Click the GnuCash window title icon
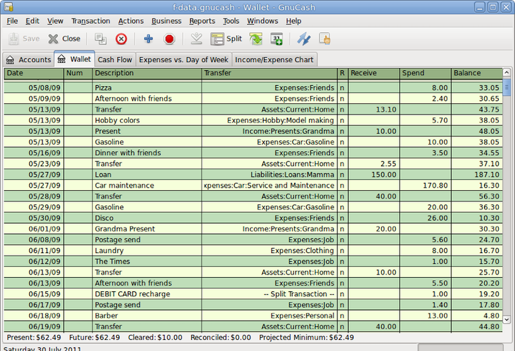This screenshot has height=351, width=515. coord(9,7)
